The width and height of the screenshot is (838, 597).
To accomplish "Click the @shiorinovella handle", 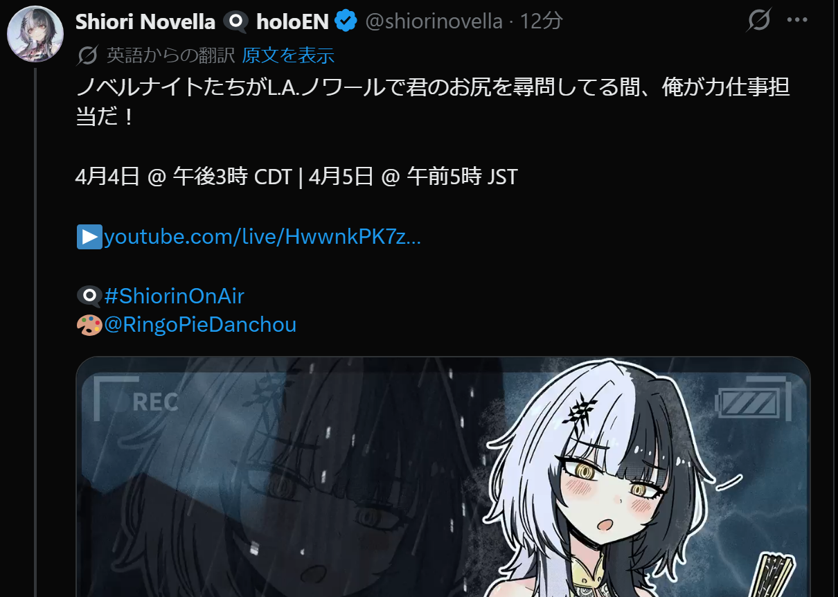I will pos(434,21).
